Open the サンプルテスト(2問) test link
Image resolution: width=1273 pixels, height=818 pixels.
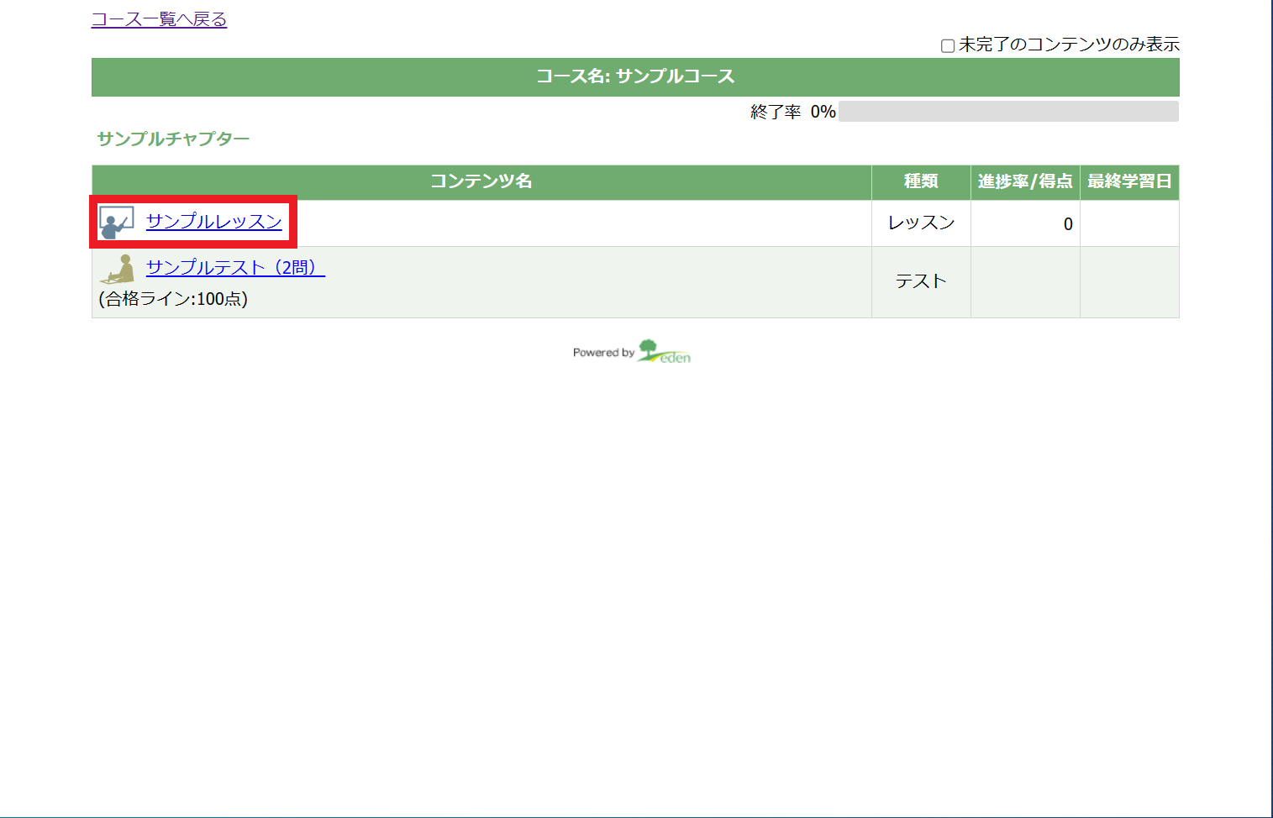(x=235, y=268)
